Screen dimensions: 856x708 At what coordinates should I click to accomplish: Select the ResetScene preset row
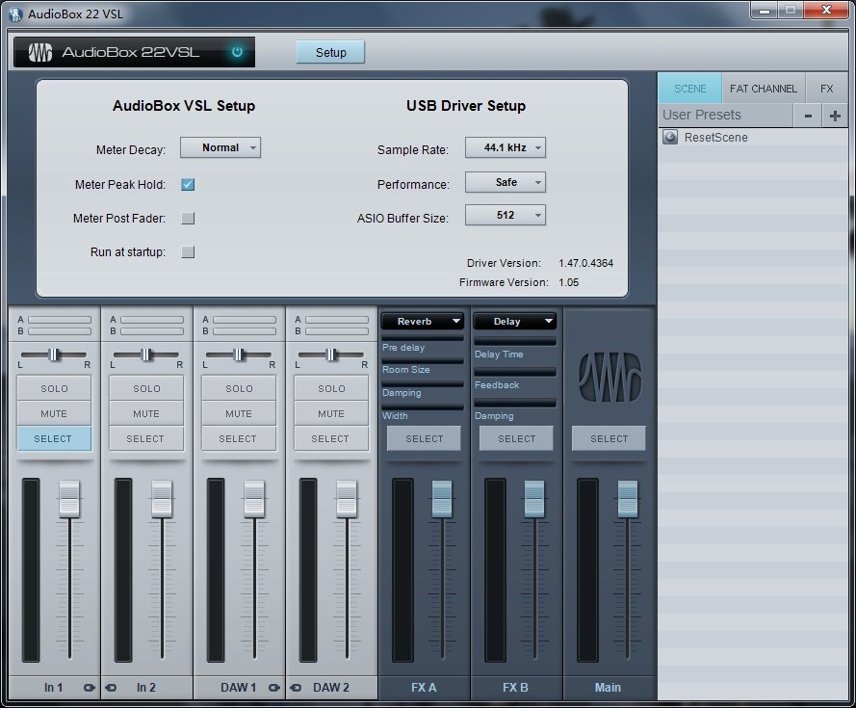click(x=753, y=137)
